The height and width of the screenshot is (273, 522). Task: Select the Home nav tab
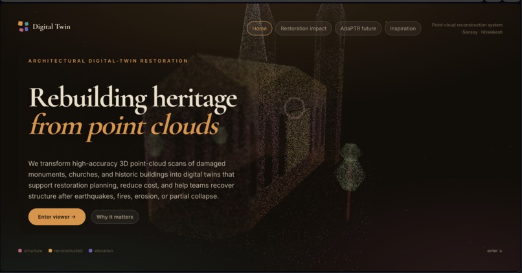coord(259,28)
